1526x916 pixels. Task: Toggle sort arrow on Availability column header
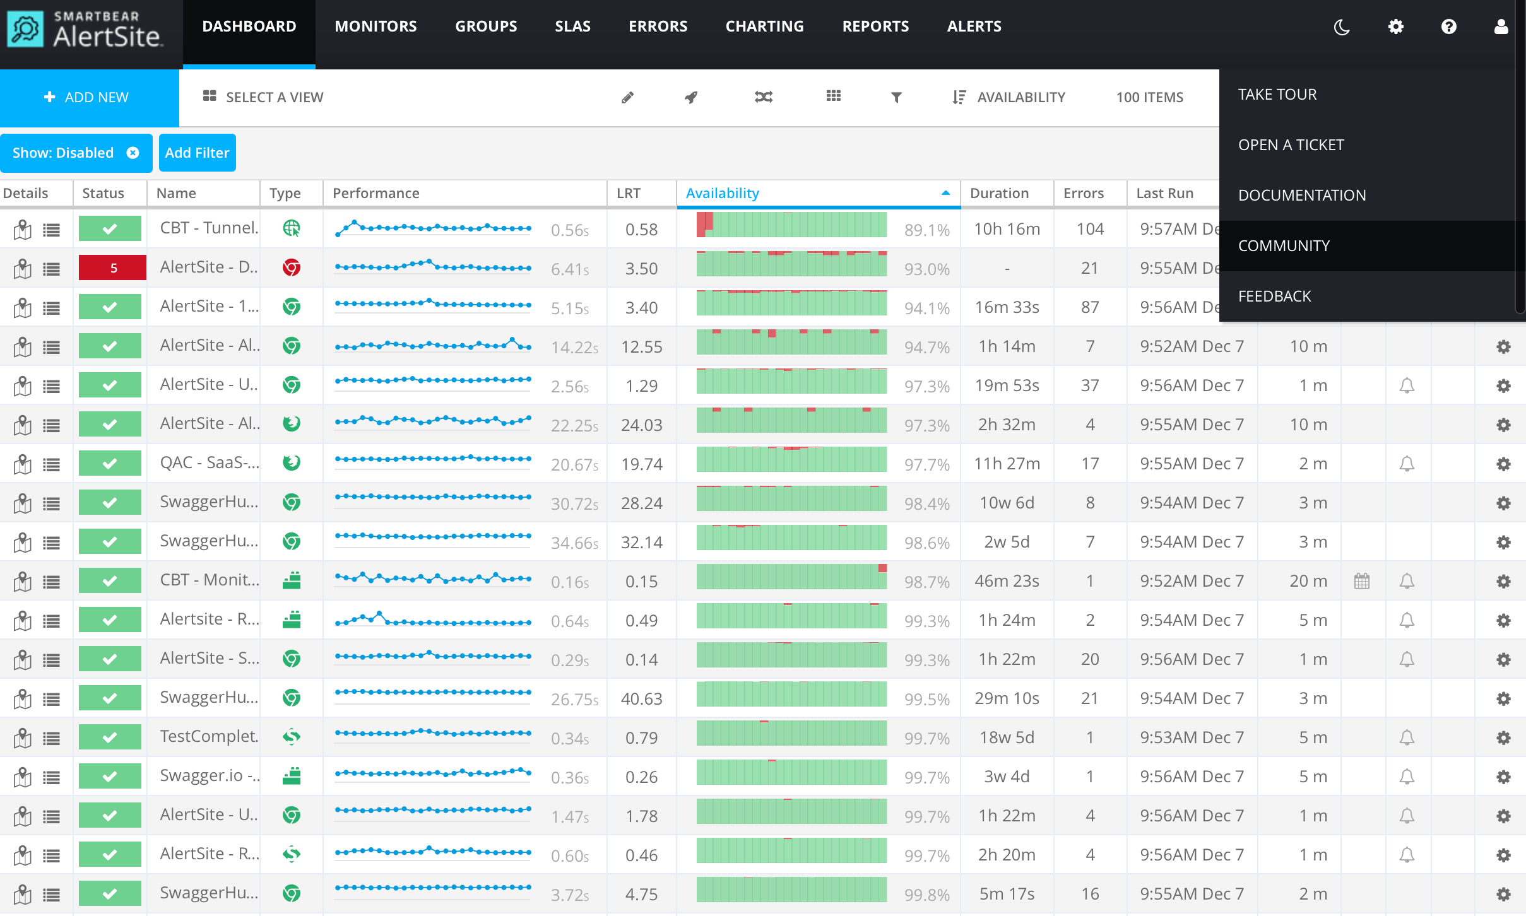945,193
